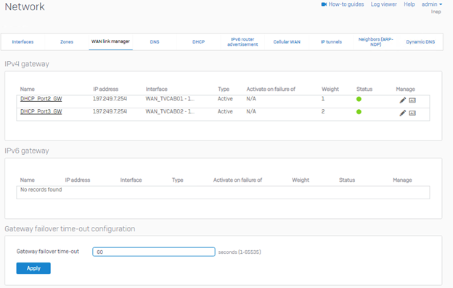Switch to the Cellular WAN tab
453x288 pixels.
click(x=287, y=41)
